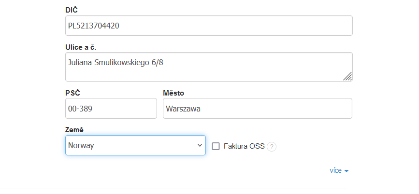Click the resize grip of street textarea
The image size is (419, 194).
click(347, 76)
